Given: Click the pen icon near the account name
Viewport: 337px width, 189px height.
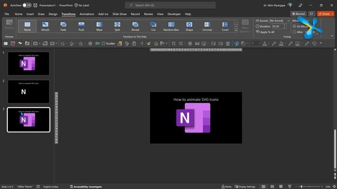Looking at the screenshot, I should tap(300, 5).
